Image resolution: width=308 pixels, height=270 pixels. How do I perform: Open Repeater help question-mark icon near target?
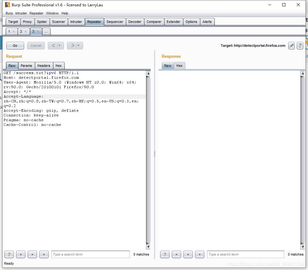click(300, 46)
